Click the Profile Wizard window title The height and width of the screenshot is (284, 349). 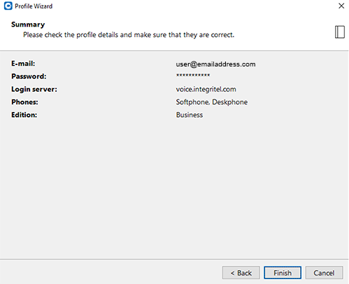pos(34,6)
